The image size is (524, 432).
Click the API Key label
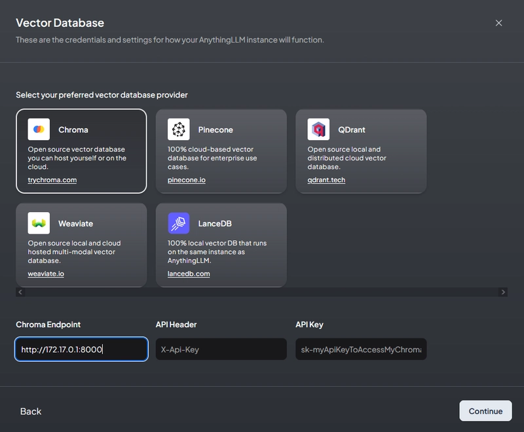(309, 325)
